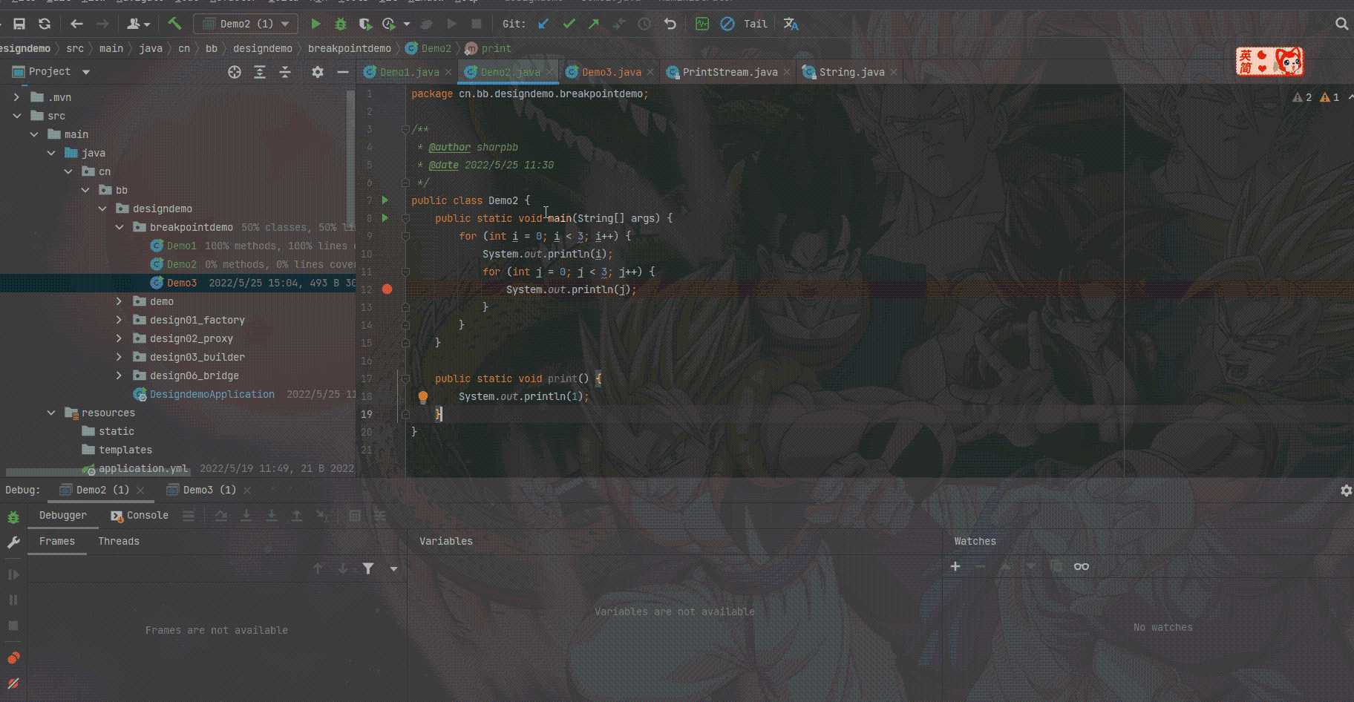Navigate back with the left arrow icon
This screenshot has width=1354, height=702.
pos(76,24)
